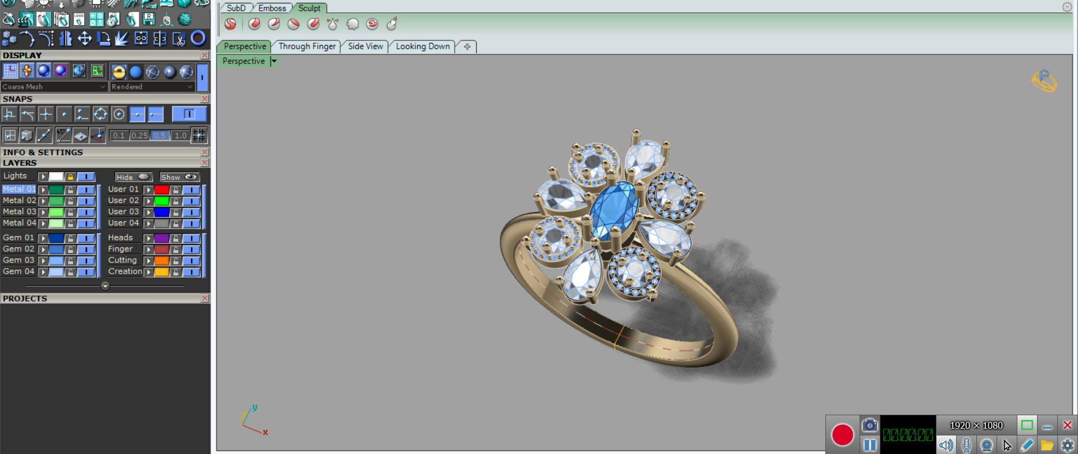Click the four-arrow move tool icon

point(85,38)
